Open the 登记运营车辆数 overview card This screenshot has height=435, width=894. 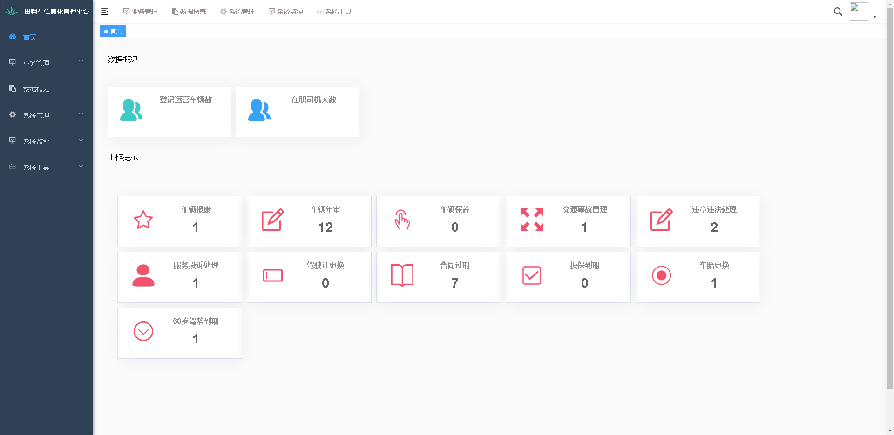click(169, 112)
